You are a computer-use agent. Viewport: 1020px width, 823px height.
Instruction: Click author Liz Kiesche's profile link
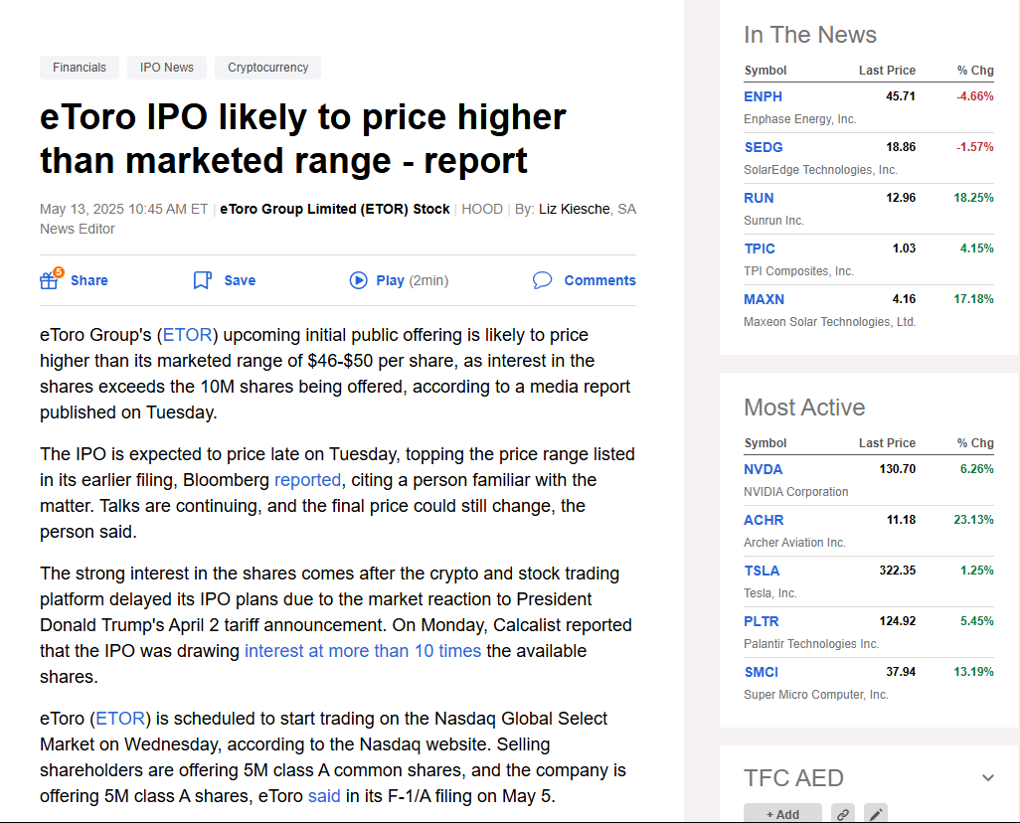tap(574, 208)
